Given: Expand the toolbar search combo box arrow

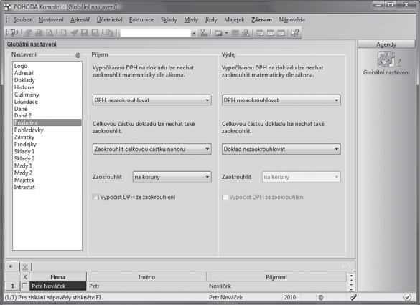Looking at the screenshot, I should click(x=194, y=33).
